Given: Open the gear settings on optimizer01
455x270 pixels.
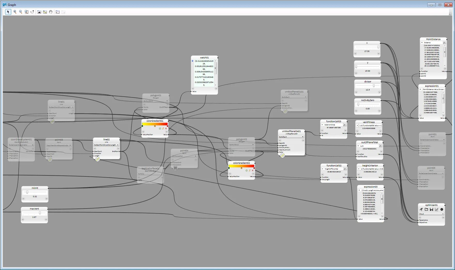Looking at the screenshot, I should pos(442,209).
